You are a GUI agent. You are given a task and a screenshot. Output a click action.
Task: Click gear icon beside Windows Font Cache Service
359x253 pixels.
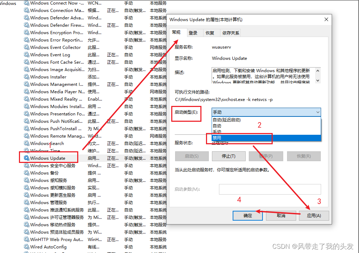click(27, 62)
